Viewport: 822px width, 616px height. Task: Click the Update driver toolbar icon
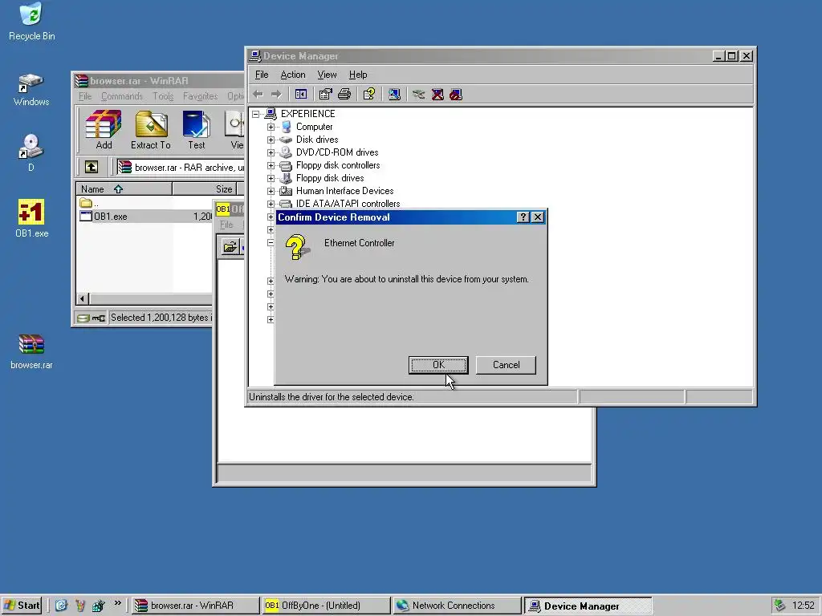point(418,95)
